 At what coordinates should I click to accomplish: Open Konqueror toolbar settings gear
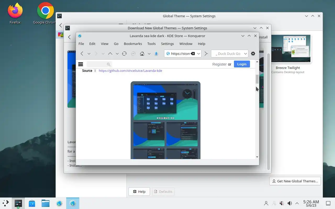(253, 54)
